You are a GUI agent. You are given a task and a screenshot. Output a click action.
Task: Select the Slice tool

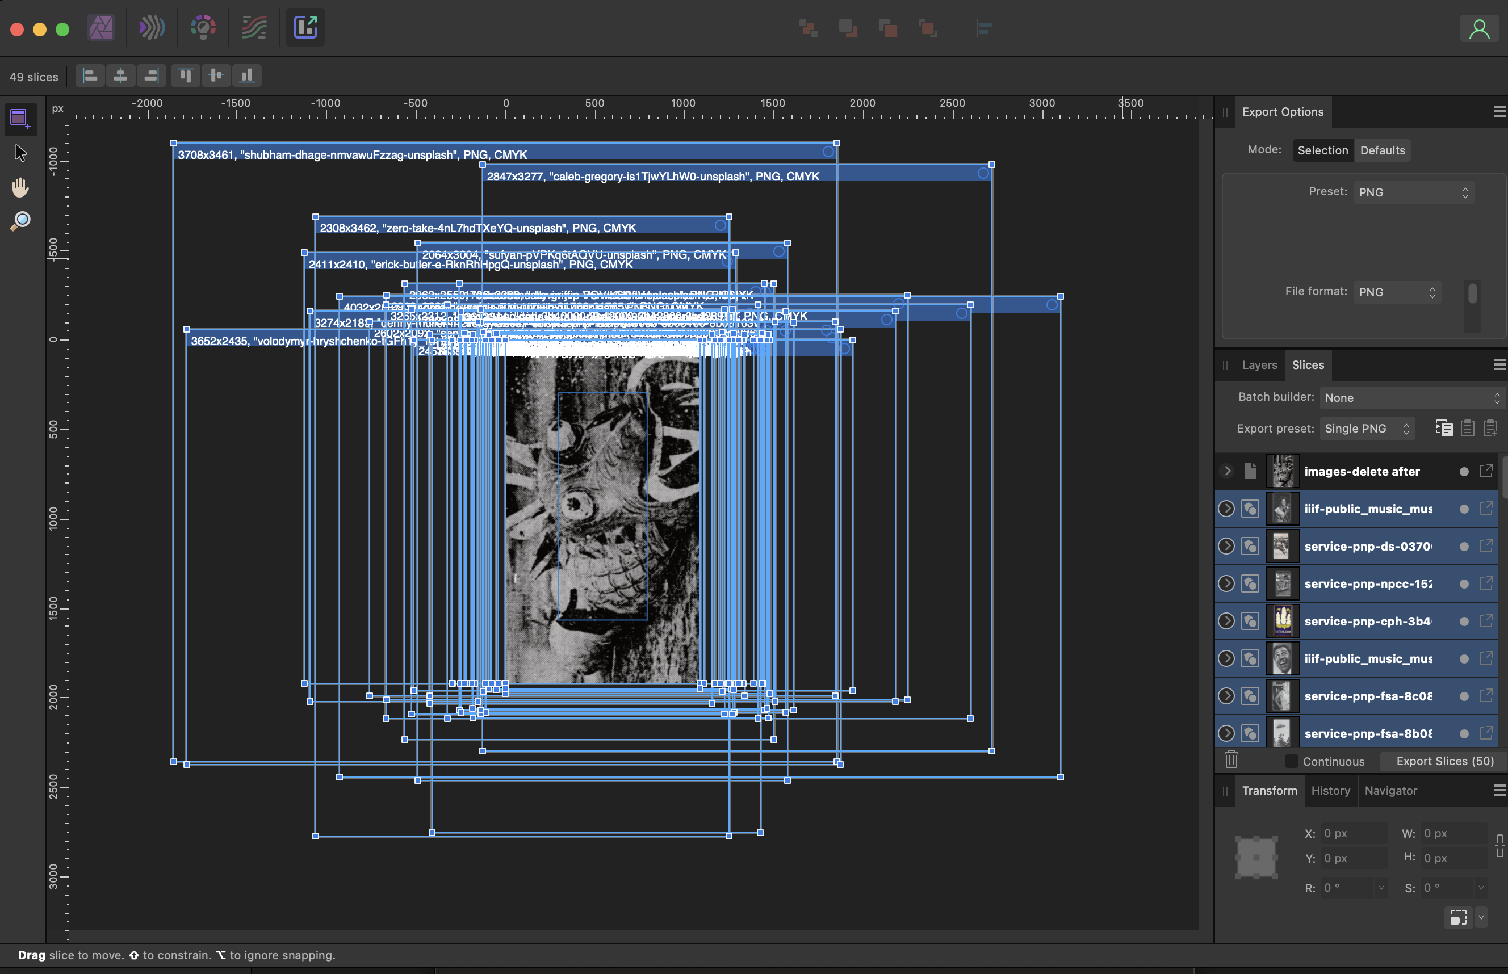pyautogui.click(x=20, y=119)
